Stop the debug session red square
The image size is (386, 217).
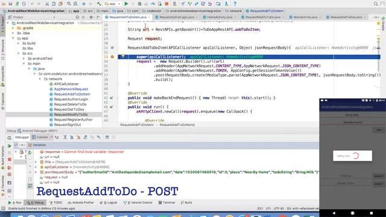10,159
